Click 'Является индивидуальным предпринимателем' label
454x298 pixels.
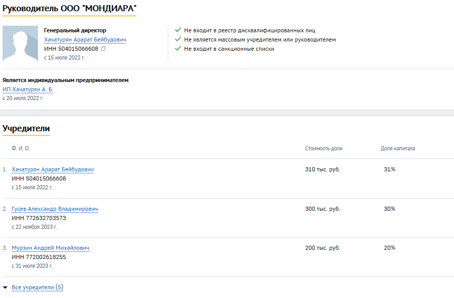(66, 80)
